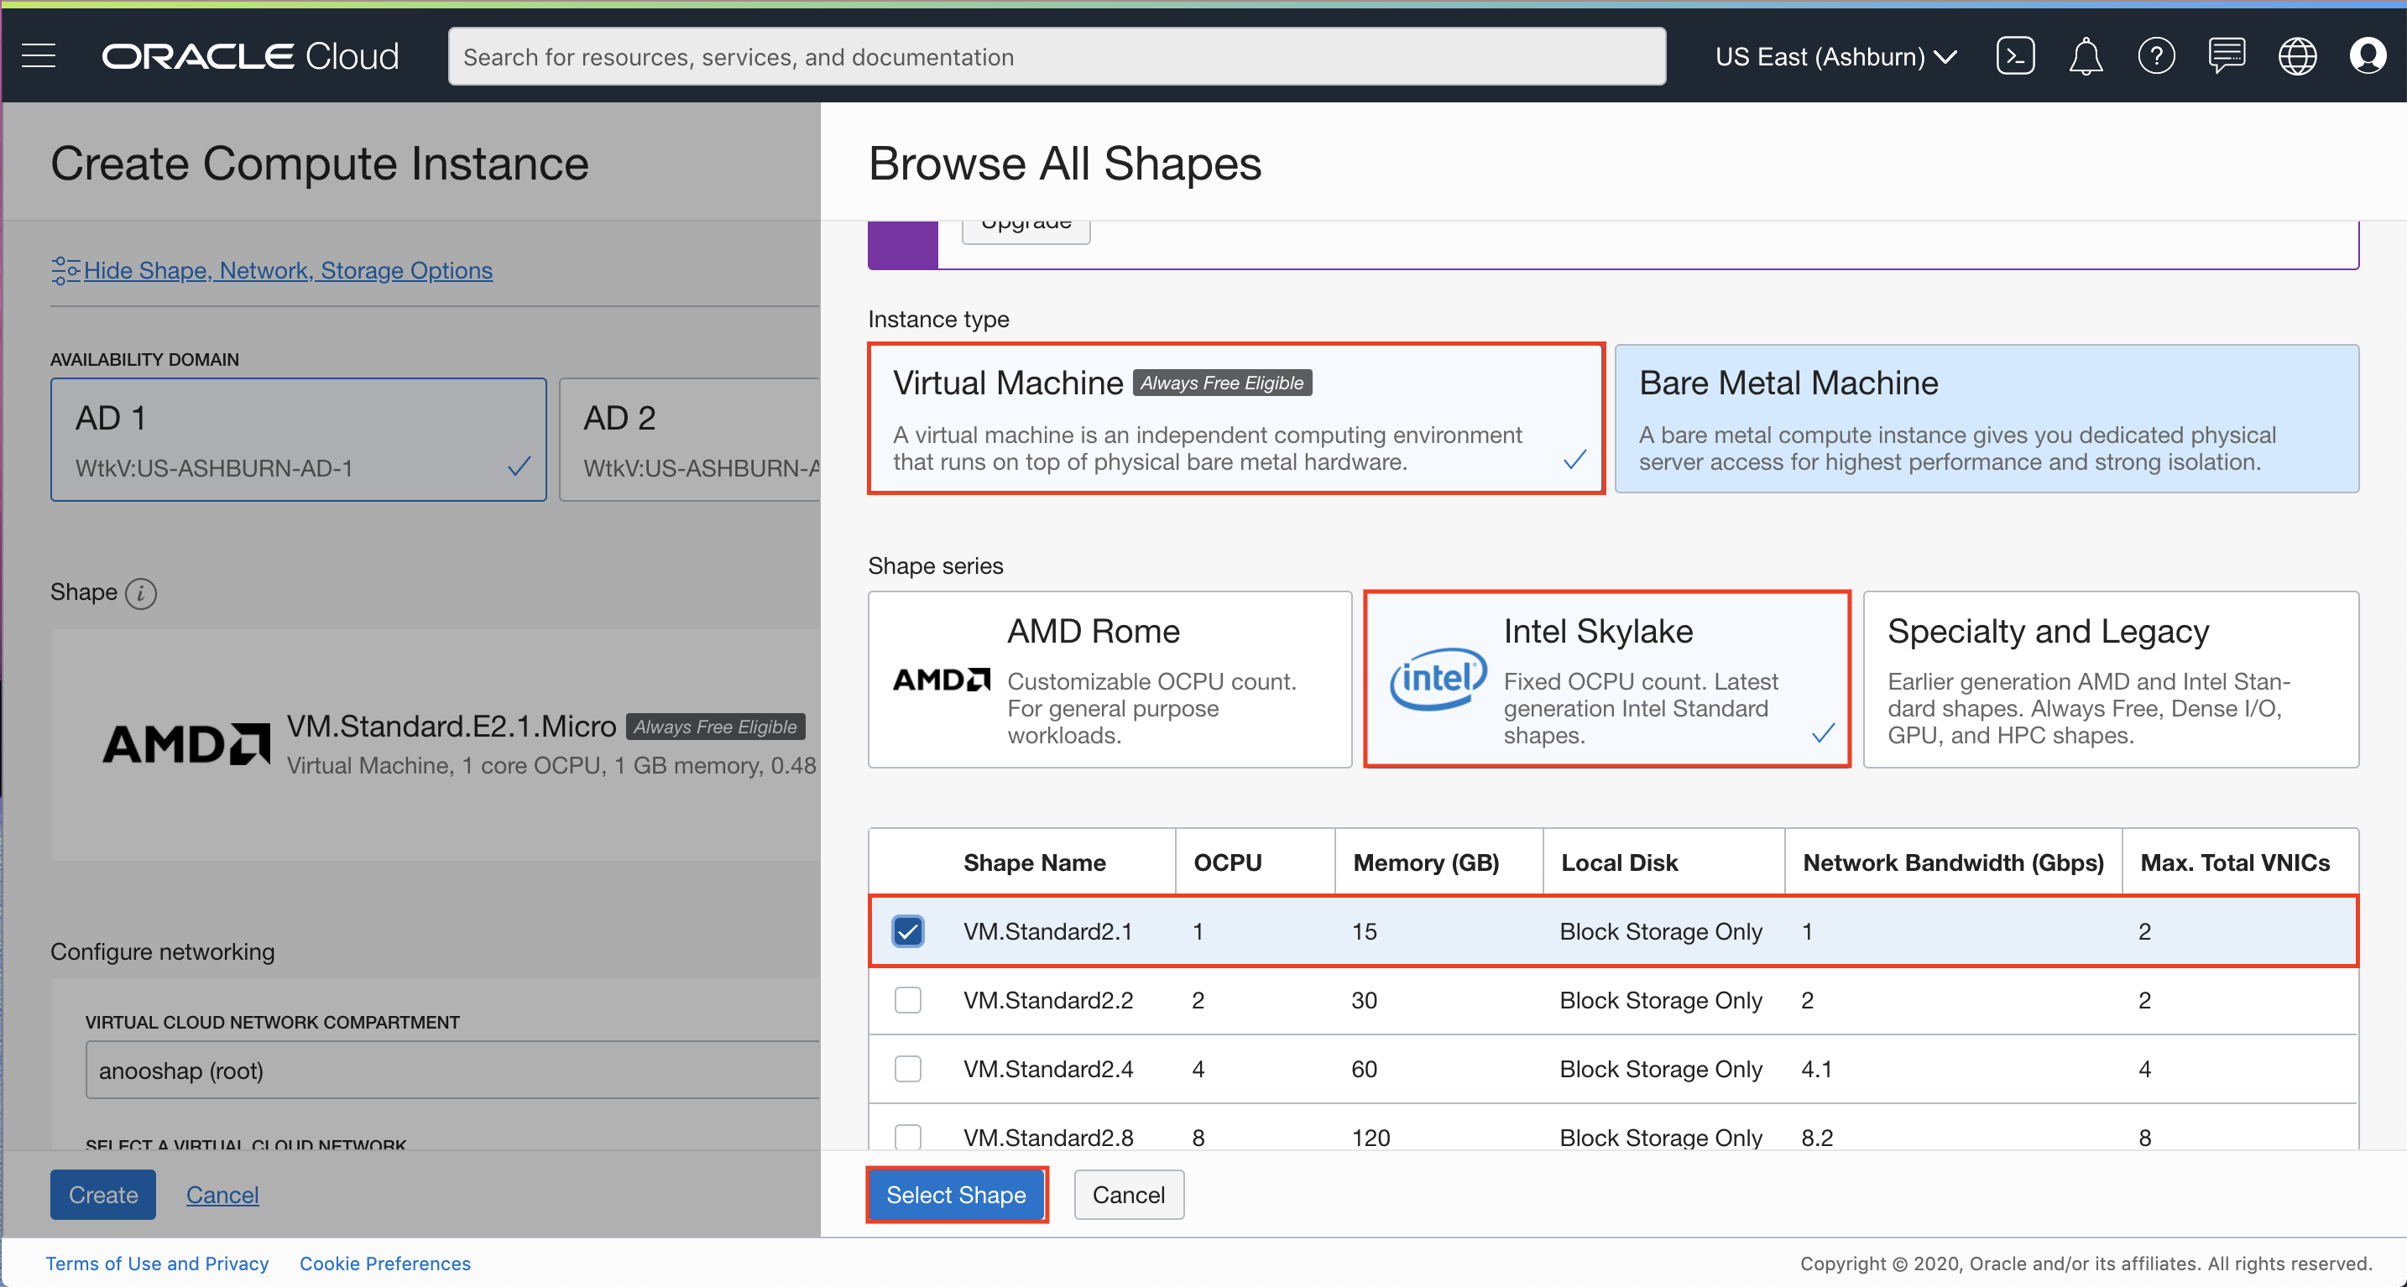
Task: Open the anooshap (root) compartment dropdown
Action: (x=452, y=1071)
